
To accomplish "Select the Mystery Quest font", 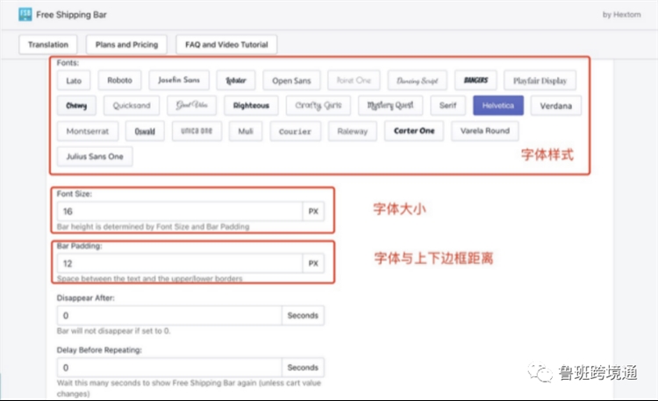I will point(390,105).
